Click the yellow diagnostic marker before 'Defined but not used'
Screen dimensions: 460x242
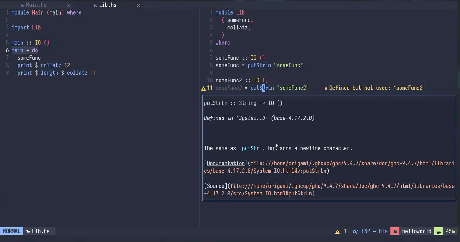coord(326,88)
